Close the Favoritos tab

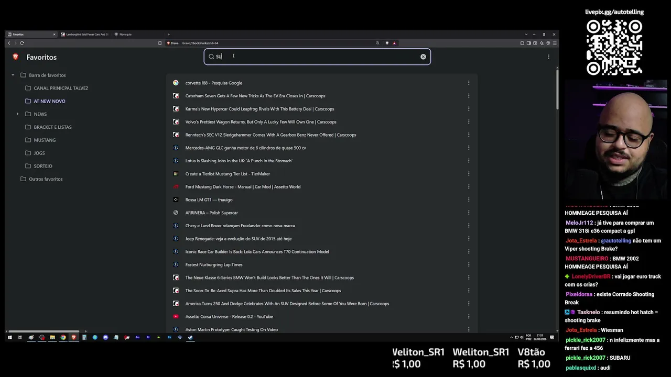tap(54, 35)
